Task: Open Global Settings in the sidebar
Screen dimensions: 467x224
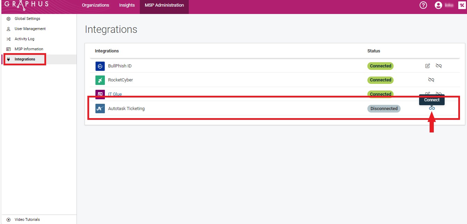Action: pos(38,19)
